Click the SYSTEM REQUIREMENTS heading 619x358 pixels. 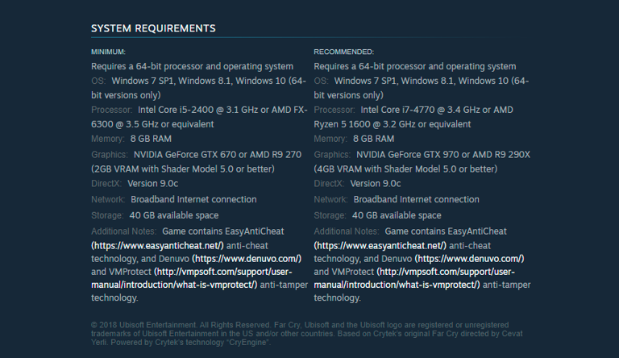pyautogui.click(x=153, y=28)
